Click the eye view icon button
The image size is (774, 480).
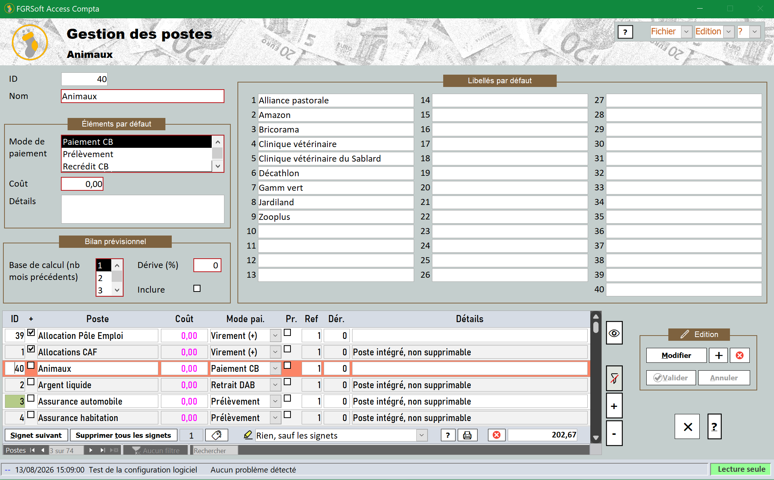[614, 333]
